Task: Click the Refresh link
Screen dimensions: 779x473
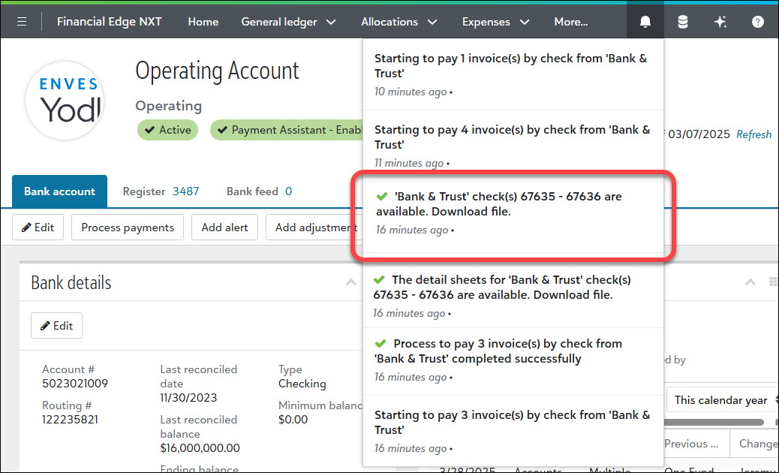Action: click(x=753, y=134)
